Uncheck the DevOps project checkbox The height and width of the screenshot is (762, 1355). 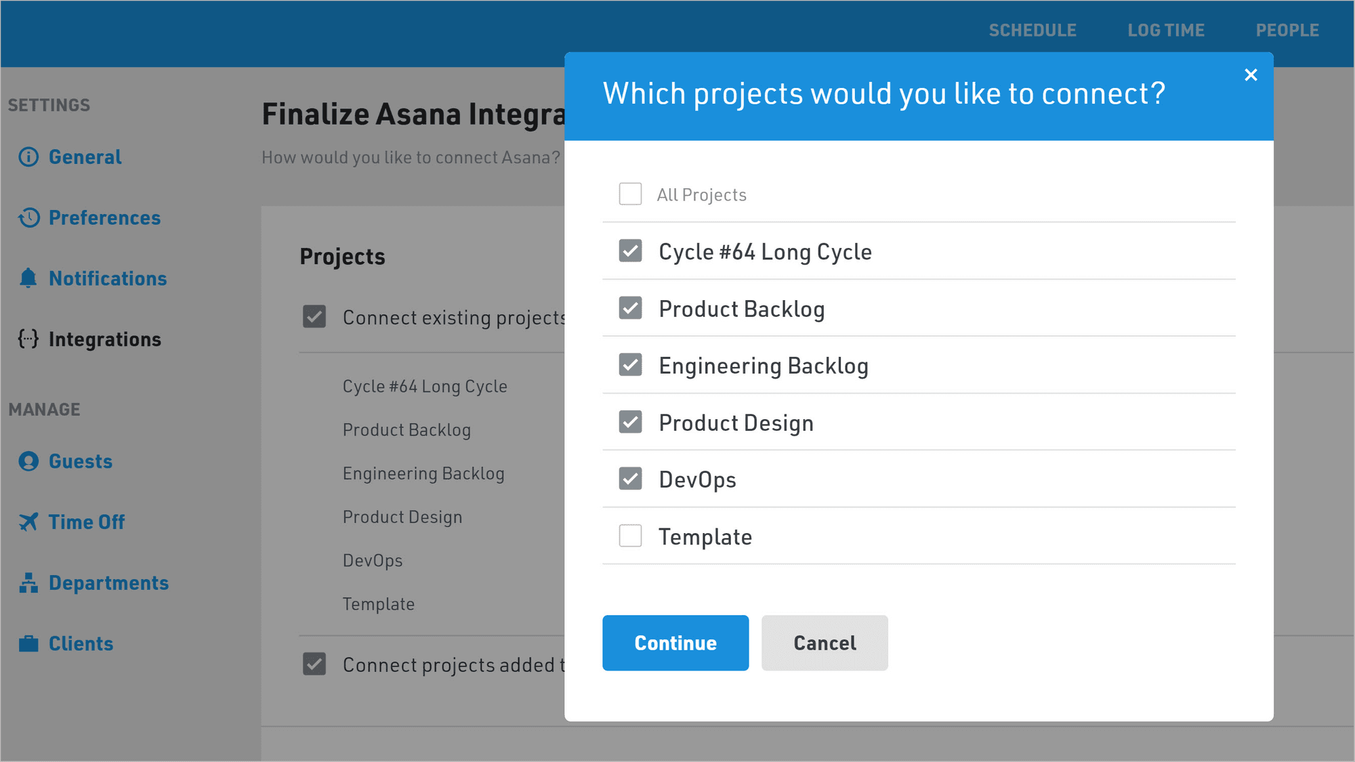click(630, 479)
